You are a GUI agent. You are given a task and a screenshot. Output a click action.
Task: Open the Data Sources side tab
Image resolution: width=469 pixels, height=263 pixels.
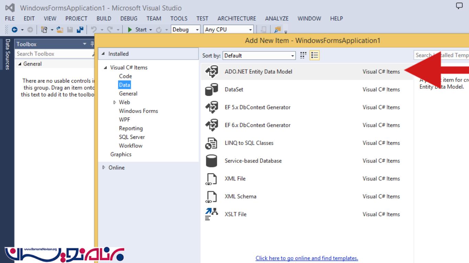7,54
